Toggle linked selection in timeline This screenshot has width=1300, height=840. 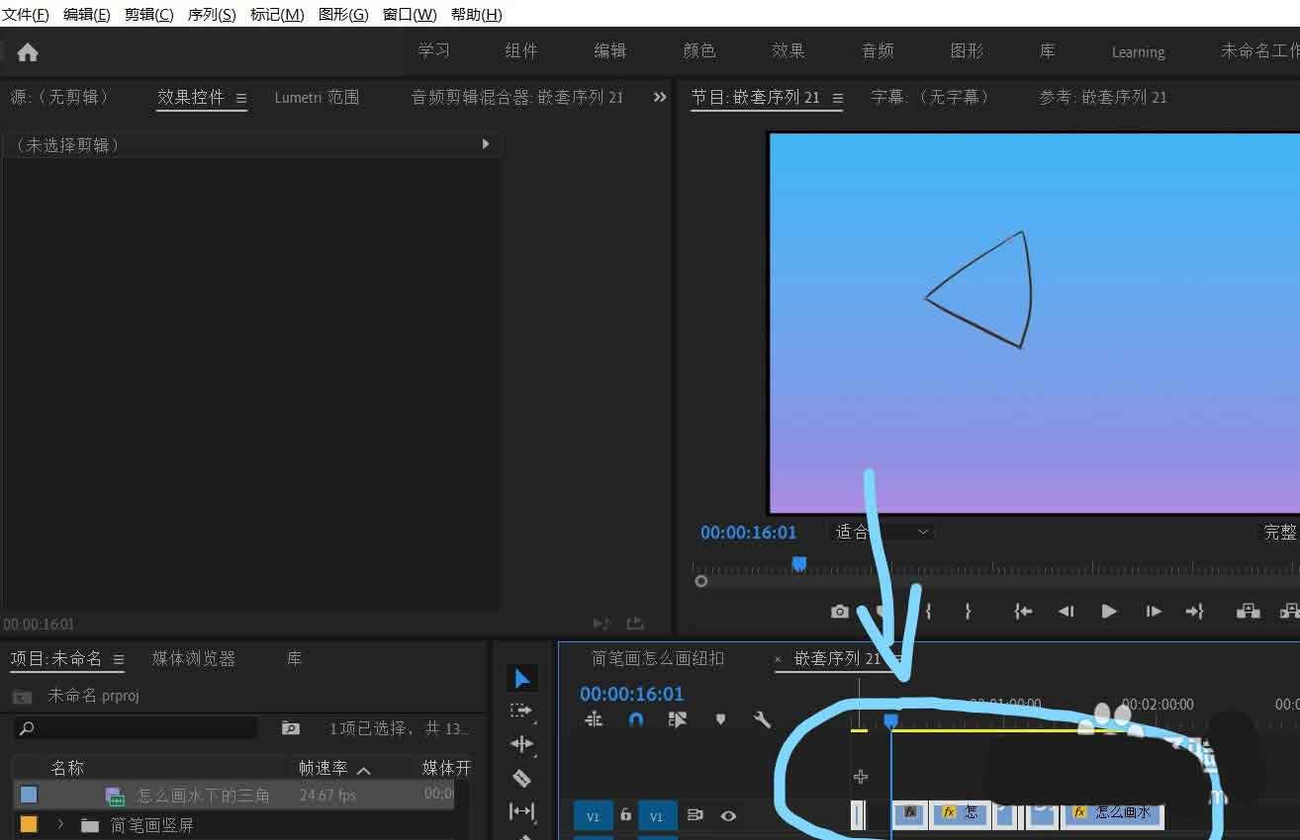(x=678, y=719)
